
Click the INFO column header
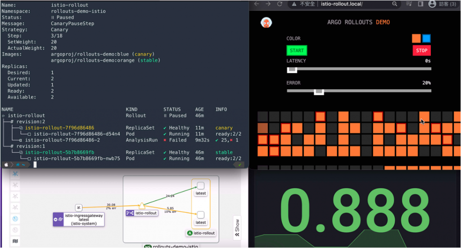(221, 109)
